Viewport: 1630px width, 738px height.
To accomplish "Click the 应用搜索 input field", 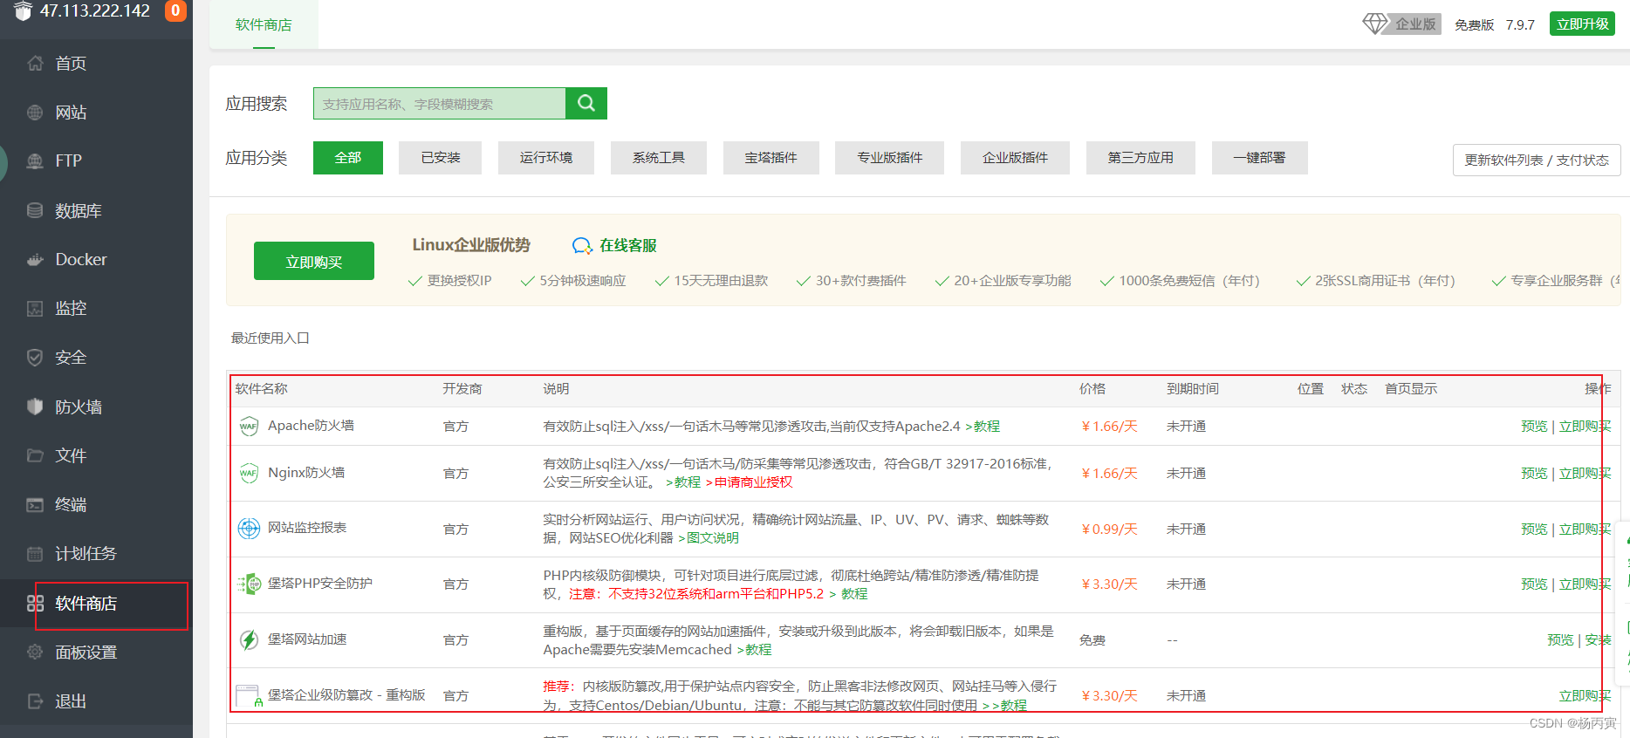I will coord(440,103).
